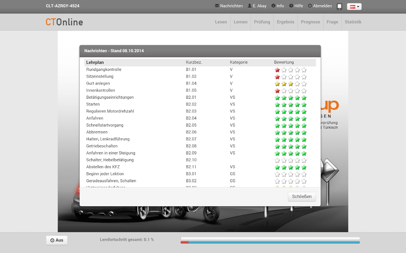Click the CTOnline logo
The width and height of the screenshot is (406, 253).
pyautogui.click(x=64, y=22)
